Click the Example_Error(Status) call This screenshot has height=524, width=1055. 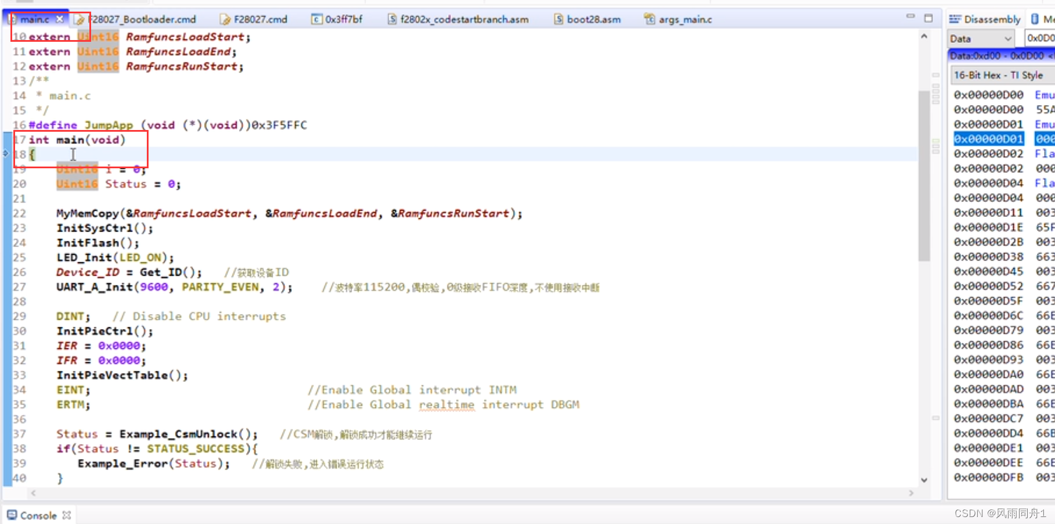154,463
